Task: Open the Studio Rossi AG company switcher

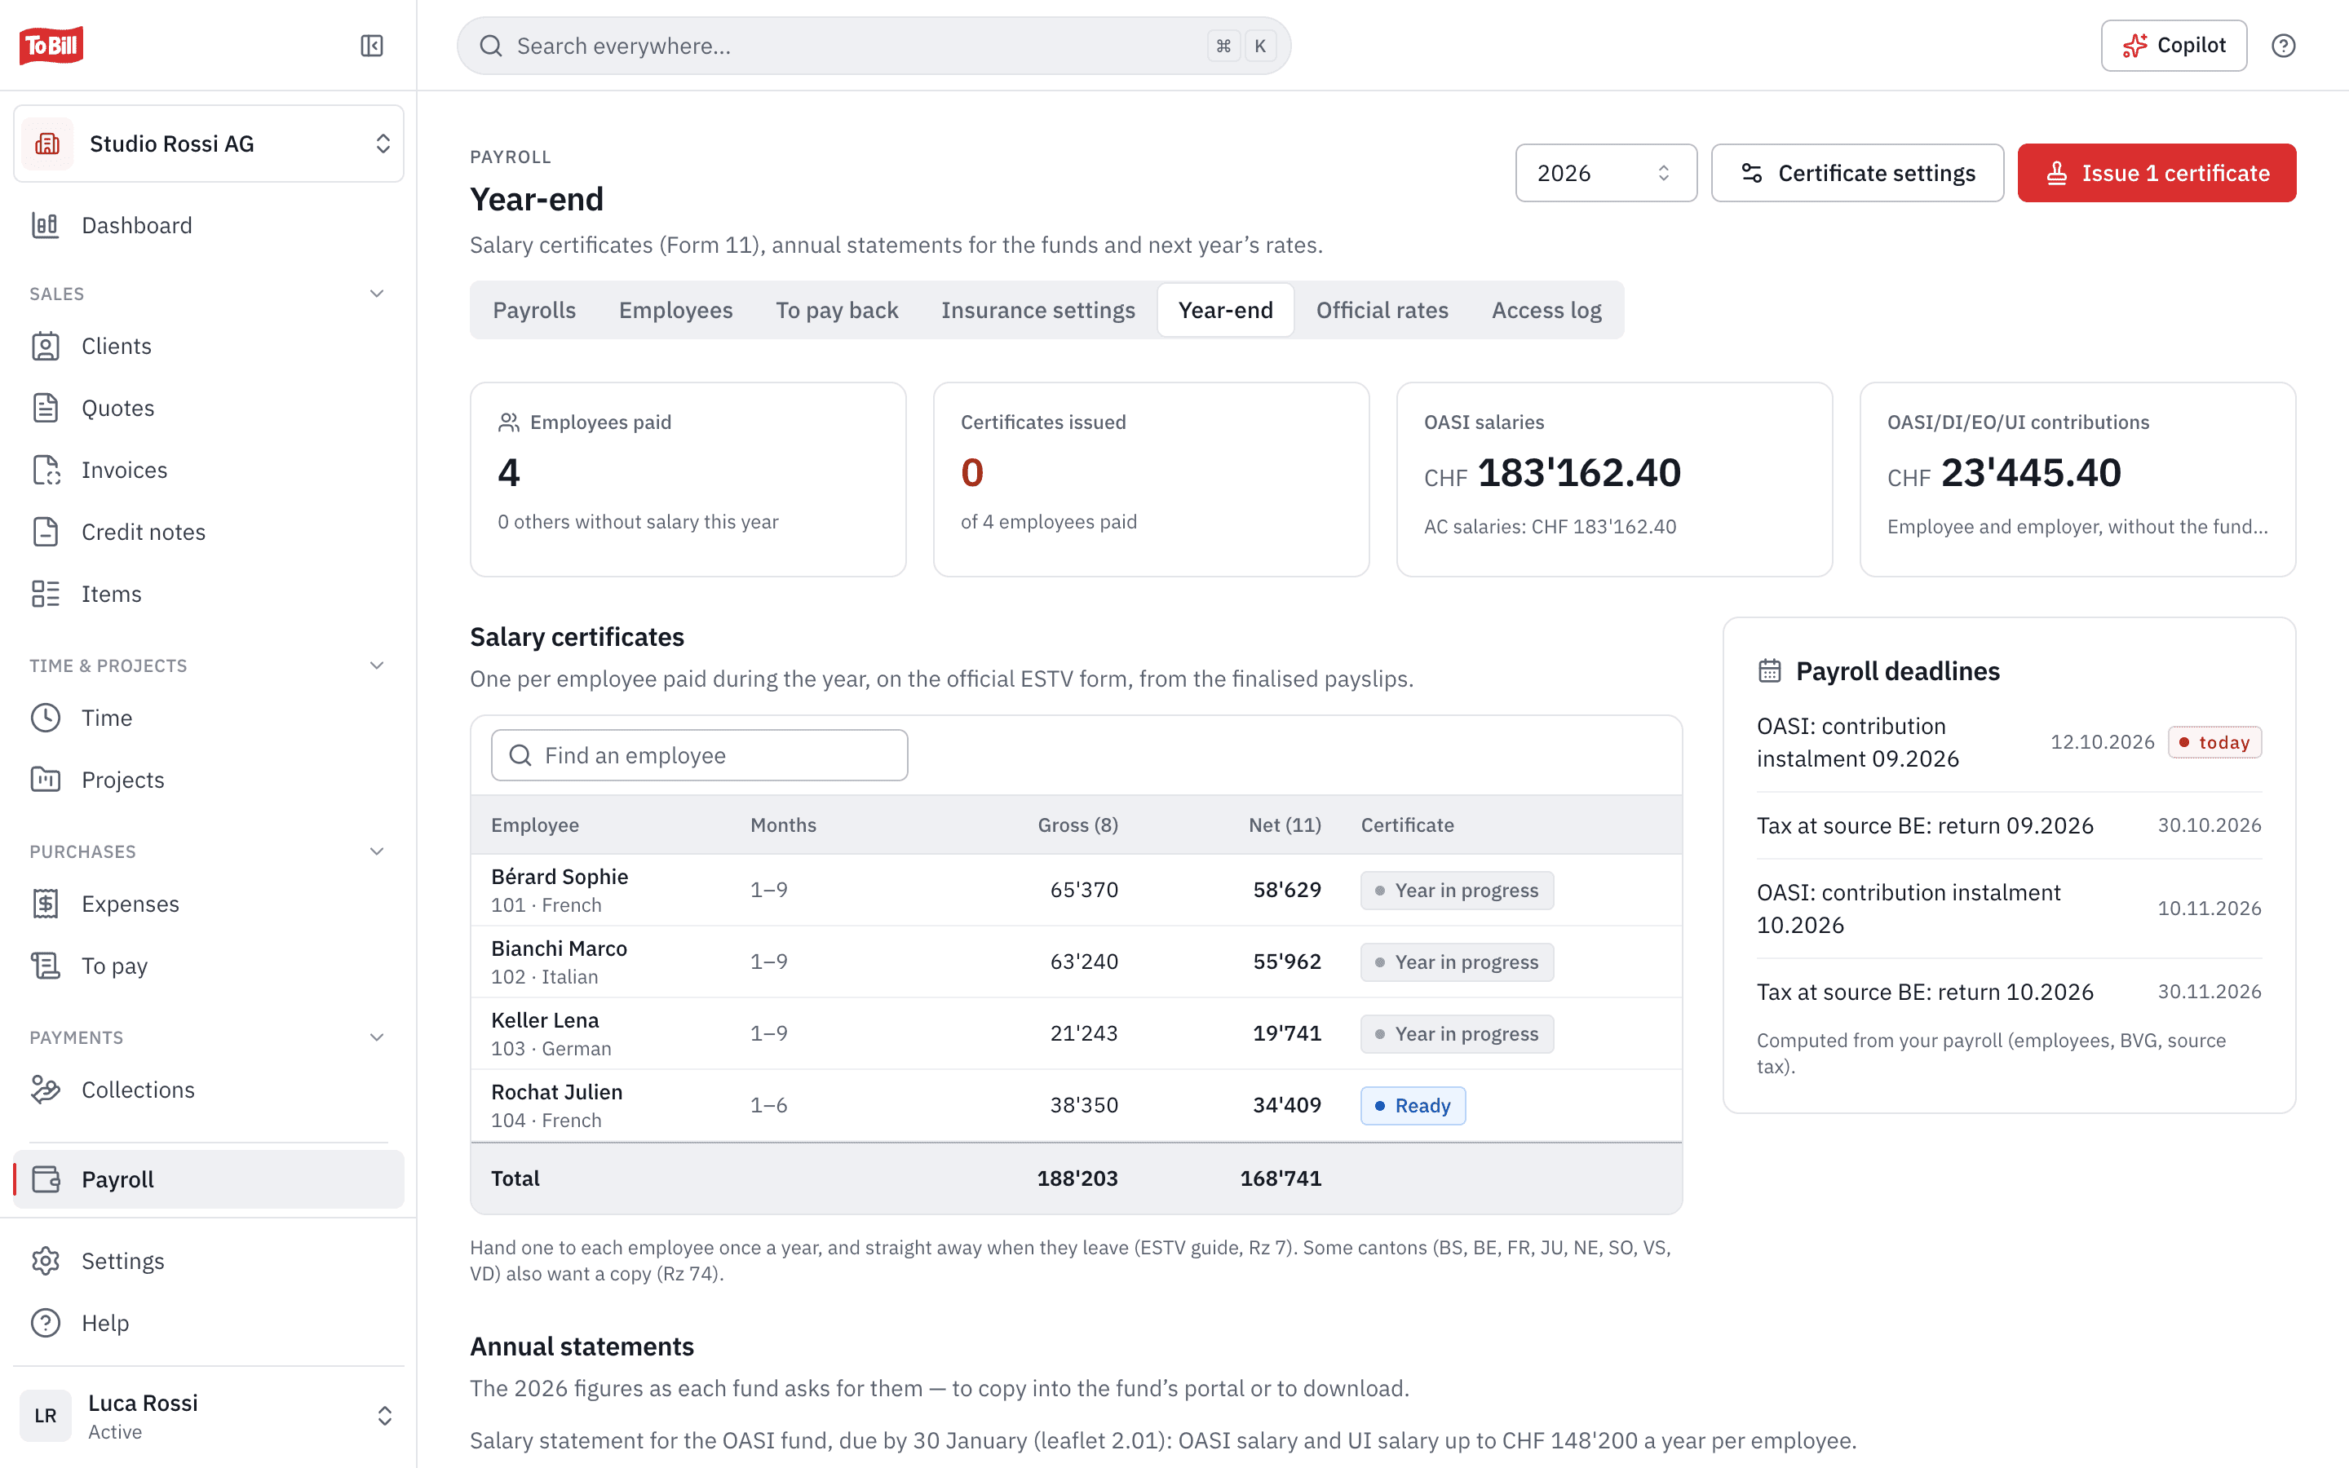Action: [209, 144]
